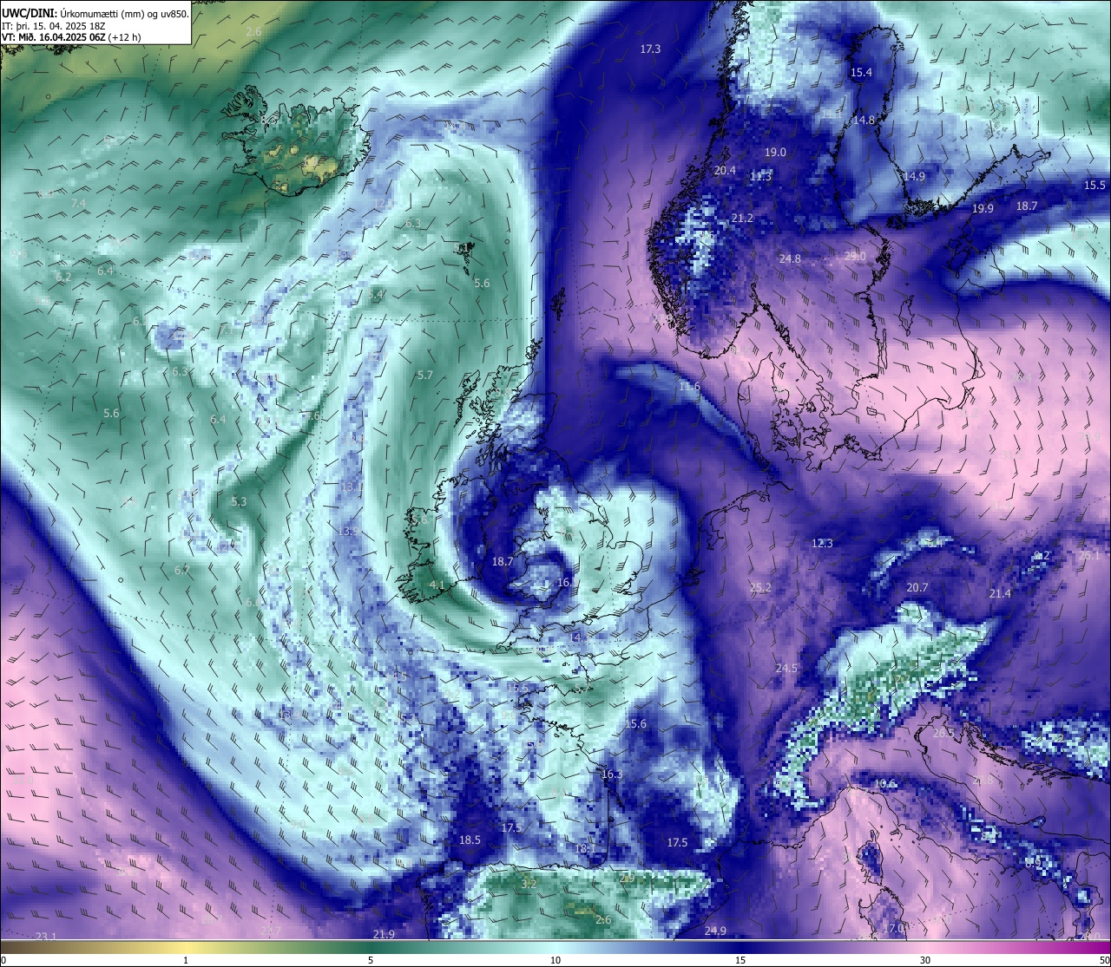Click the map value 21.4
The width and height of the screenshot is (1111, 967).
tap(1000, 594)
